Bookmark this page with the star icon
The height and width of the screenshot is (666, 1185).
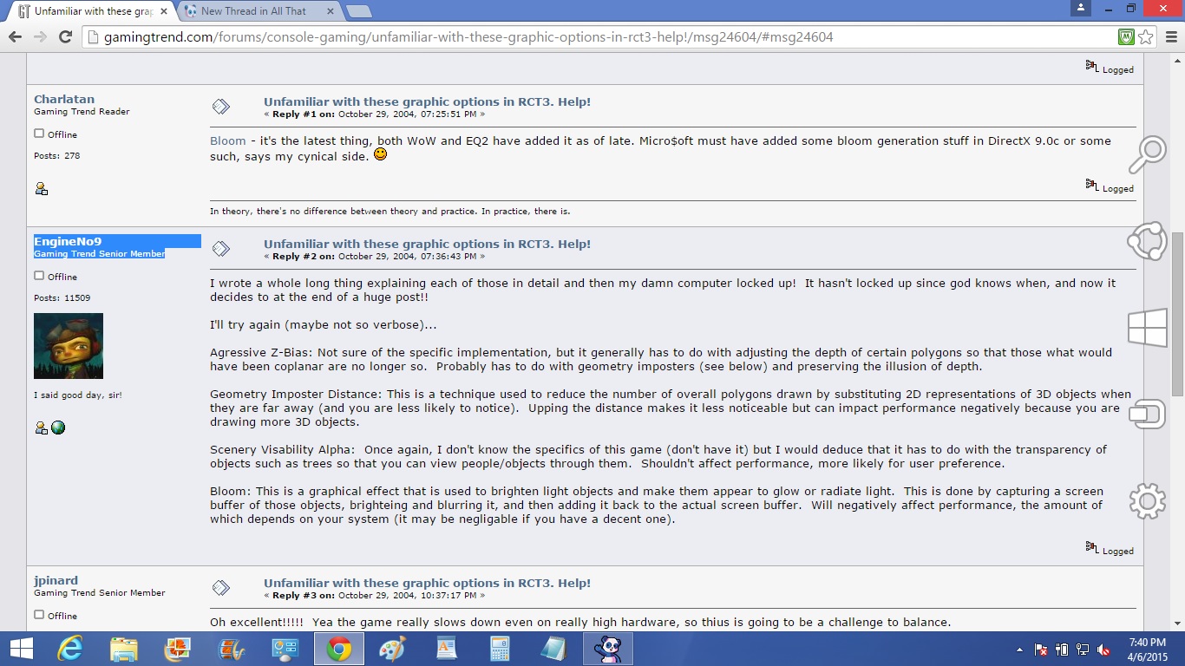click(x=1146, y=36)
